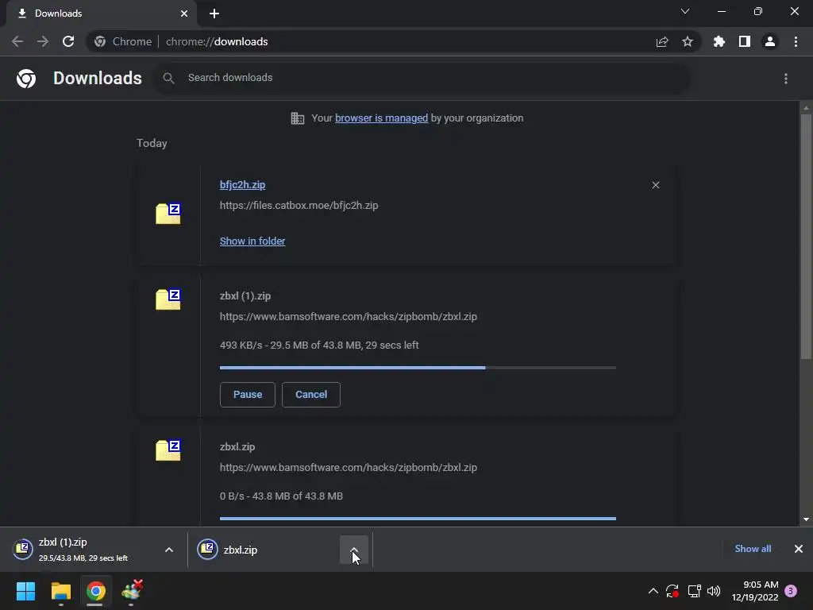
Task: Close the download shelf
Action: coord(799,549)
